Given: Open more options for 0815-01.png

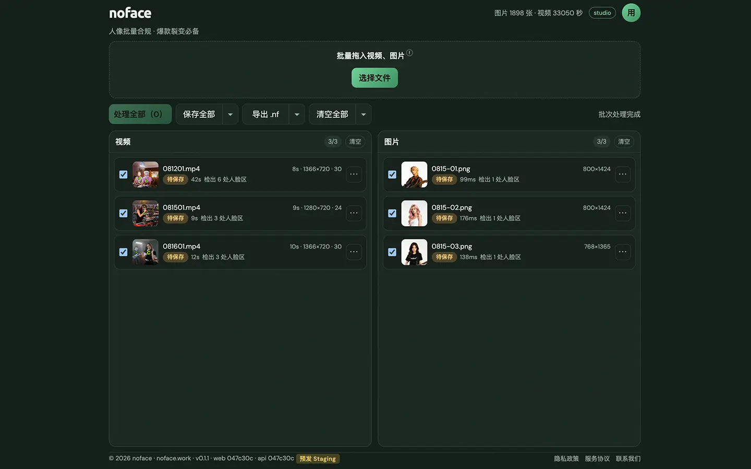Looking at the screenshot, I should 623,175.
